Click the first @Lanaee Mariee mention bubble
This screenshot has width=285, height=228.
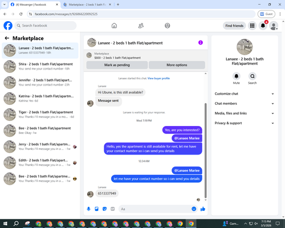click(187, 139)
